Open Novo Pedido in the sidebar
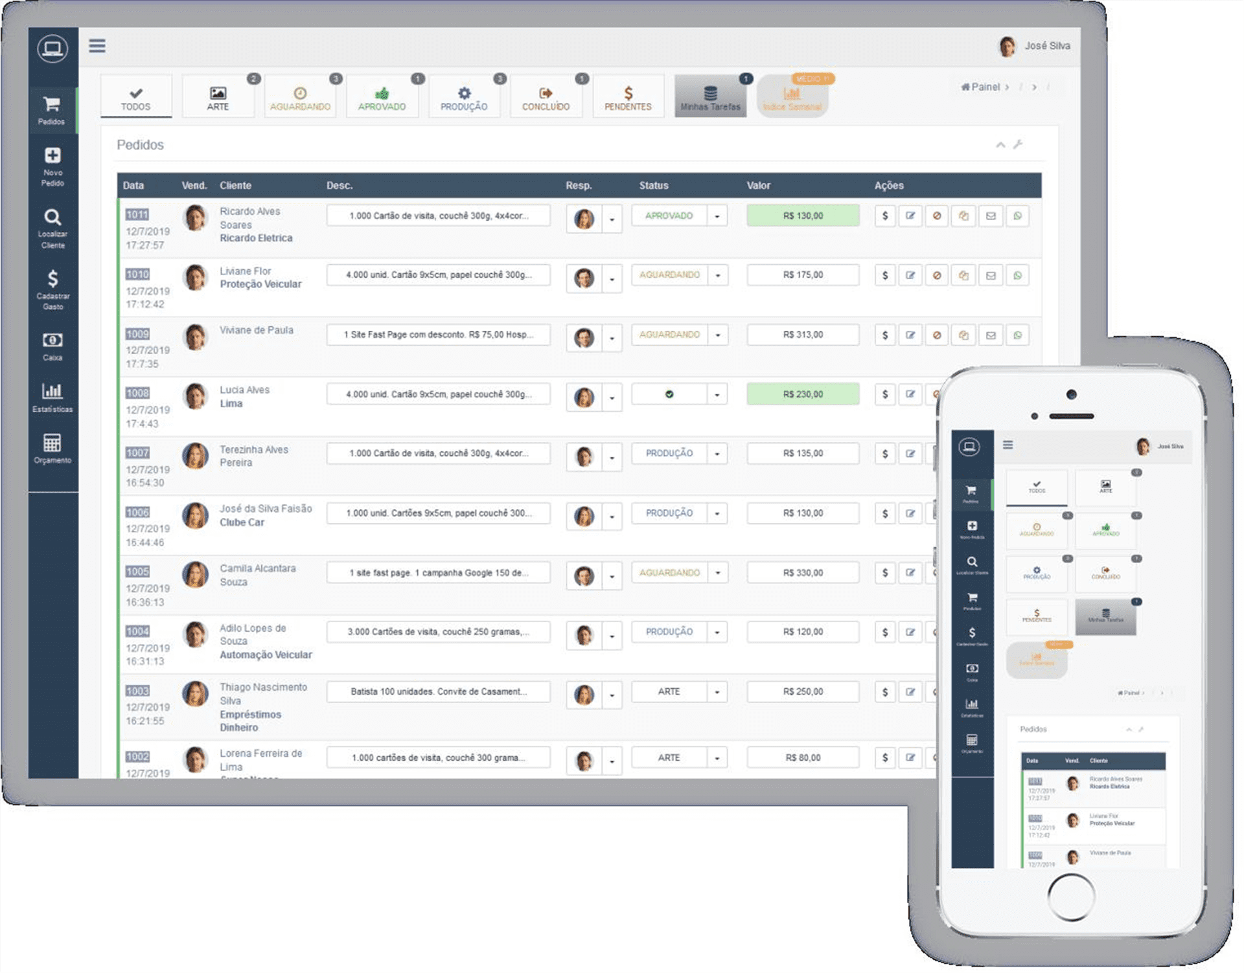Screen dimensions: 1244x973 pyautogui.click(x=52, y=166)
